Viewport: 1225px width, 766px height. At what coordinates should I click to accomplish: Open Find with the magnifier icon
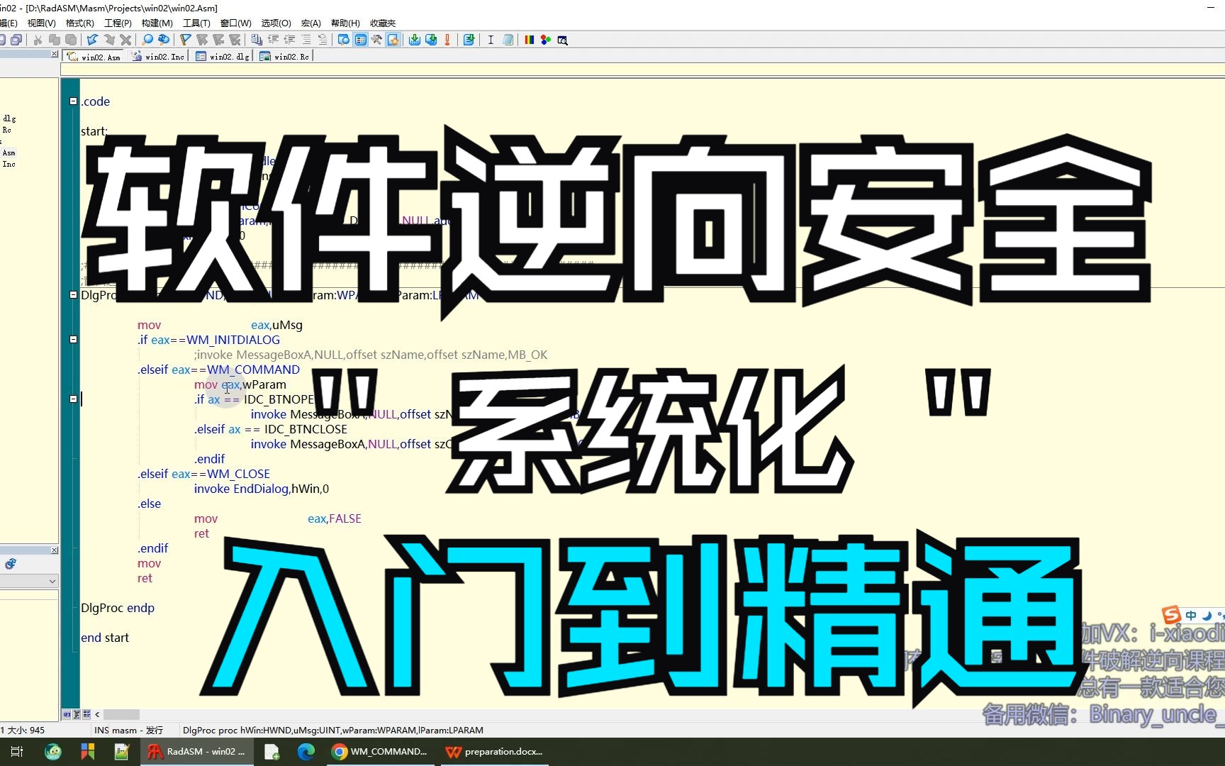pyautogui.click(x=147, y=40)
